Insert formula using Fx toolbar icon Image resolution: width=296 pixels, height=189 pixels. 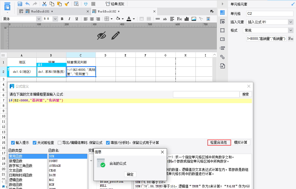click(x=179, y=19)
